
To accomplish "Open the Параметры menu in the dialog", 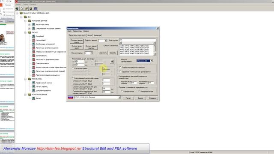I will click(x=77, y=31).
